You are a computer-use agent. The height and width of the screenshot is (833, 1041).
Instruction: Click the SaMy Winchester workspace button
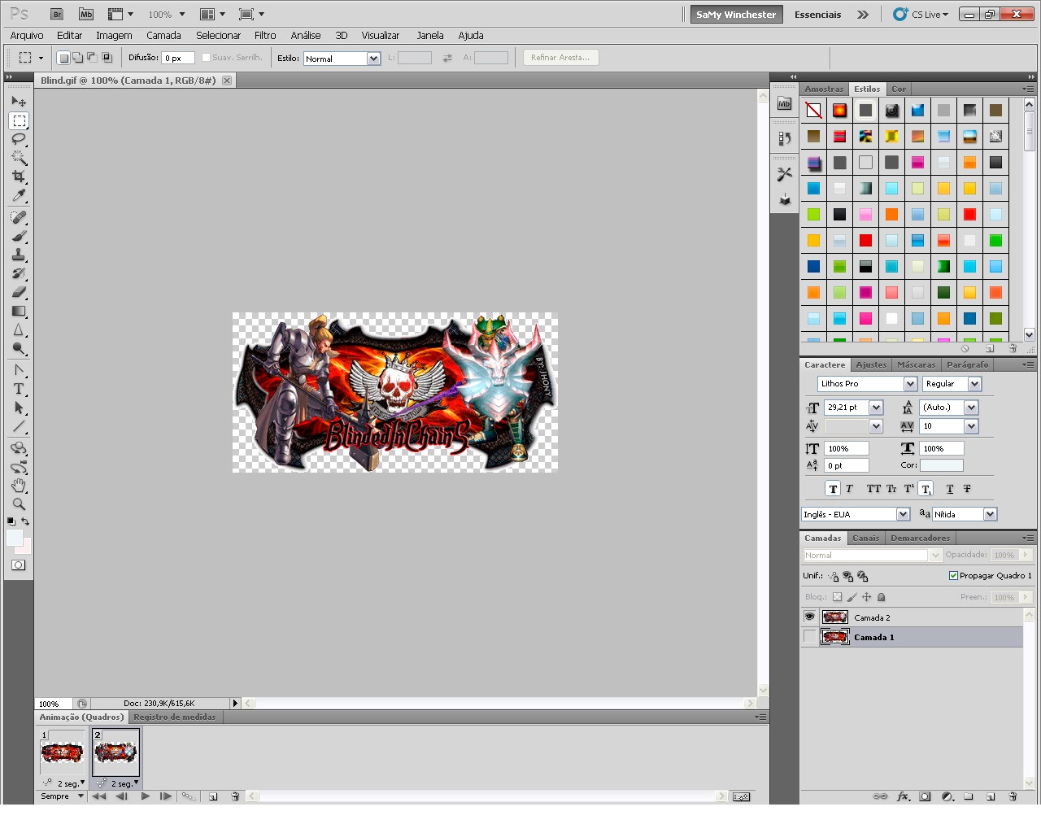pos(736,15)
